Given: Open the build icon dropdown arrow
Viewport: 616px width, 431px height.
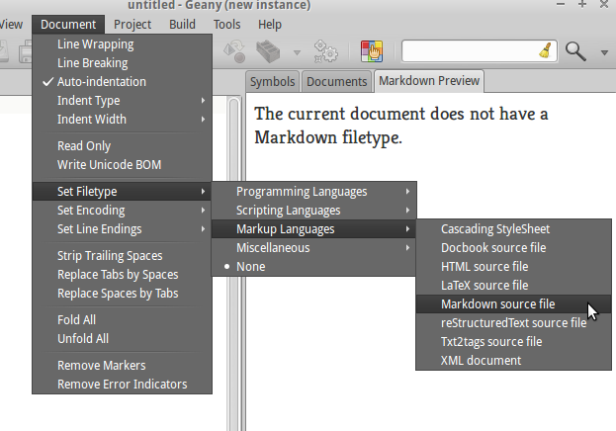Looking at the screenshot, I should (297, 51).
